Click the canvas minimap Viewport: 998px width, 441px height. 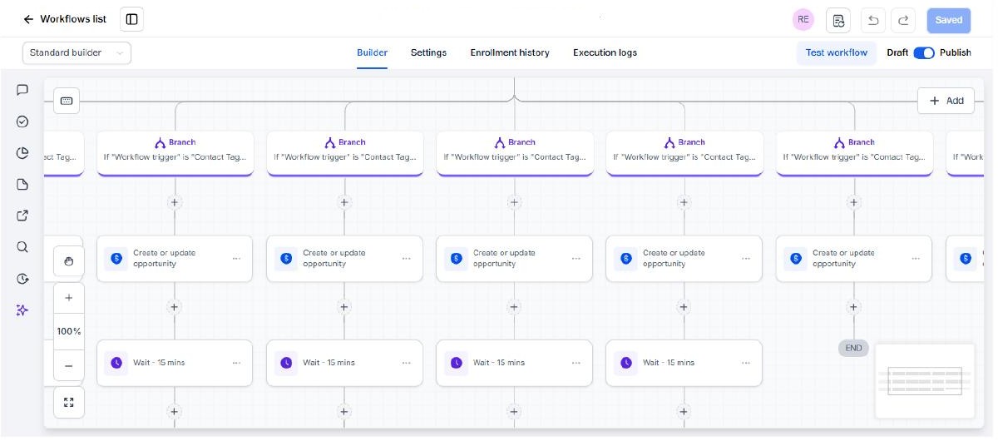925,381
